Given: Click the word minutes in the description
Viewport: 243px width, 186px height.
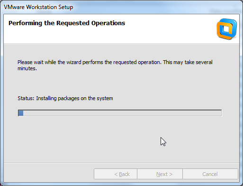Looking at the screenshot, I should (x=27, y=68).
